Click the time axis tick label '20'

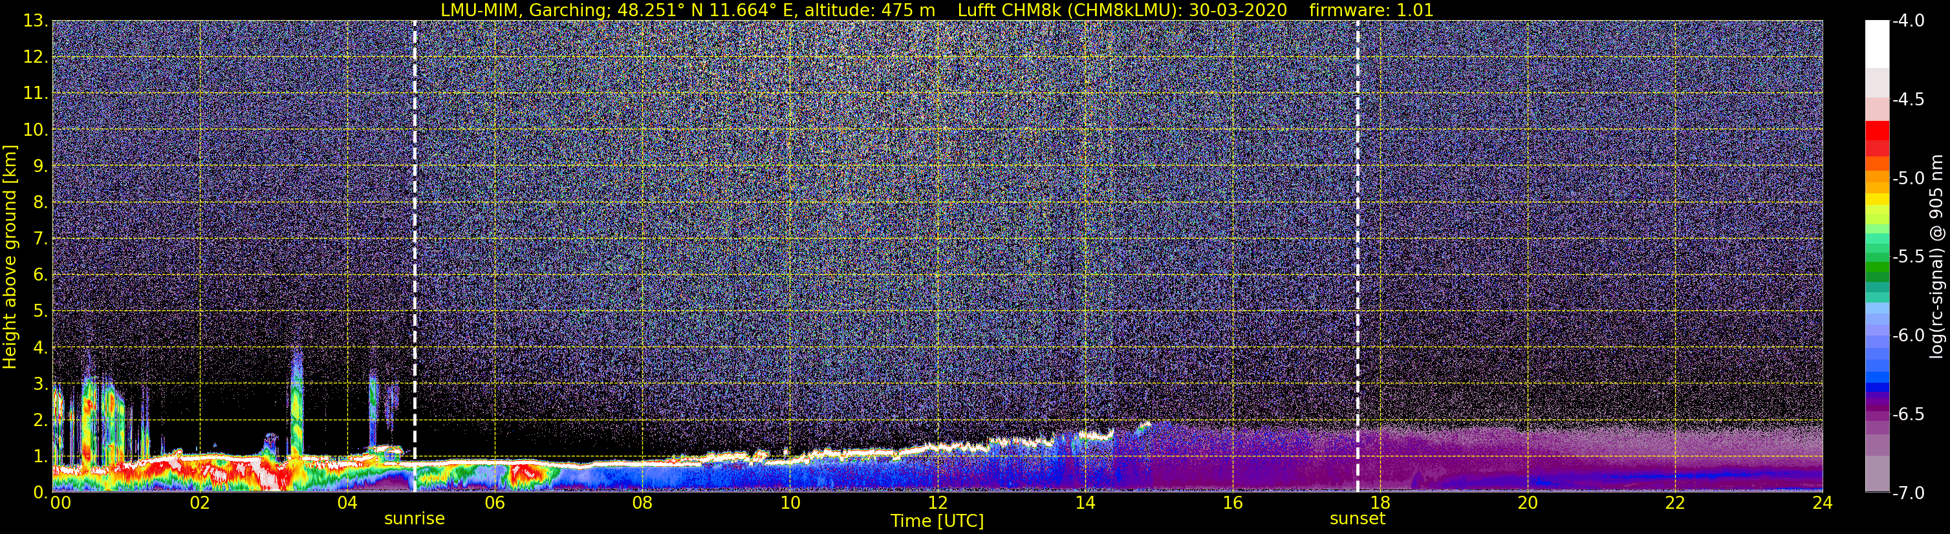[x=1528, y=503]
